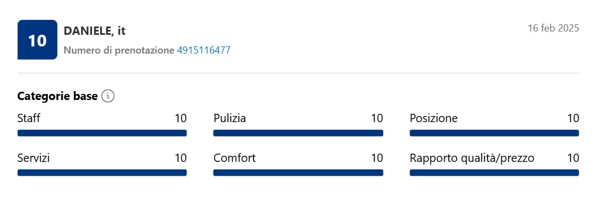Select the Pulizia category label

click(230, 118)
